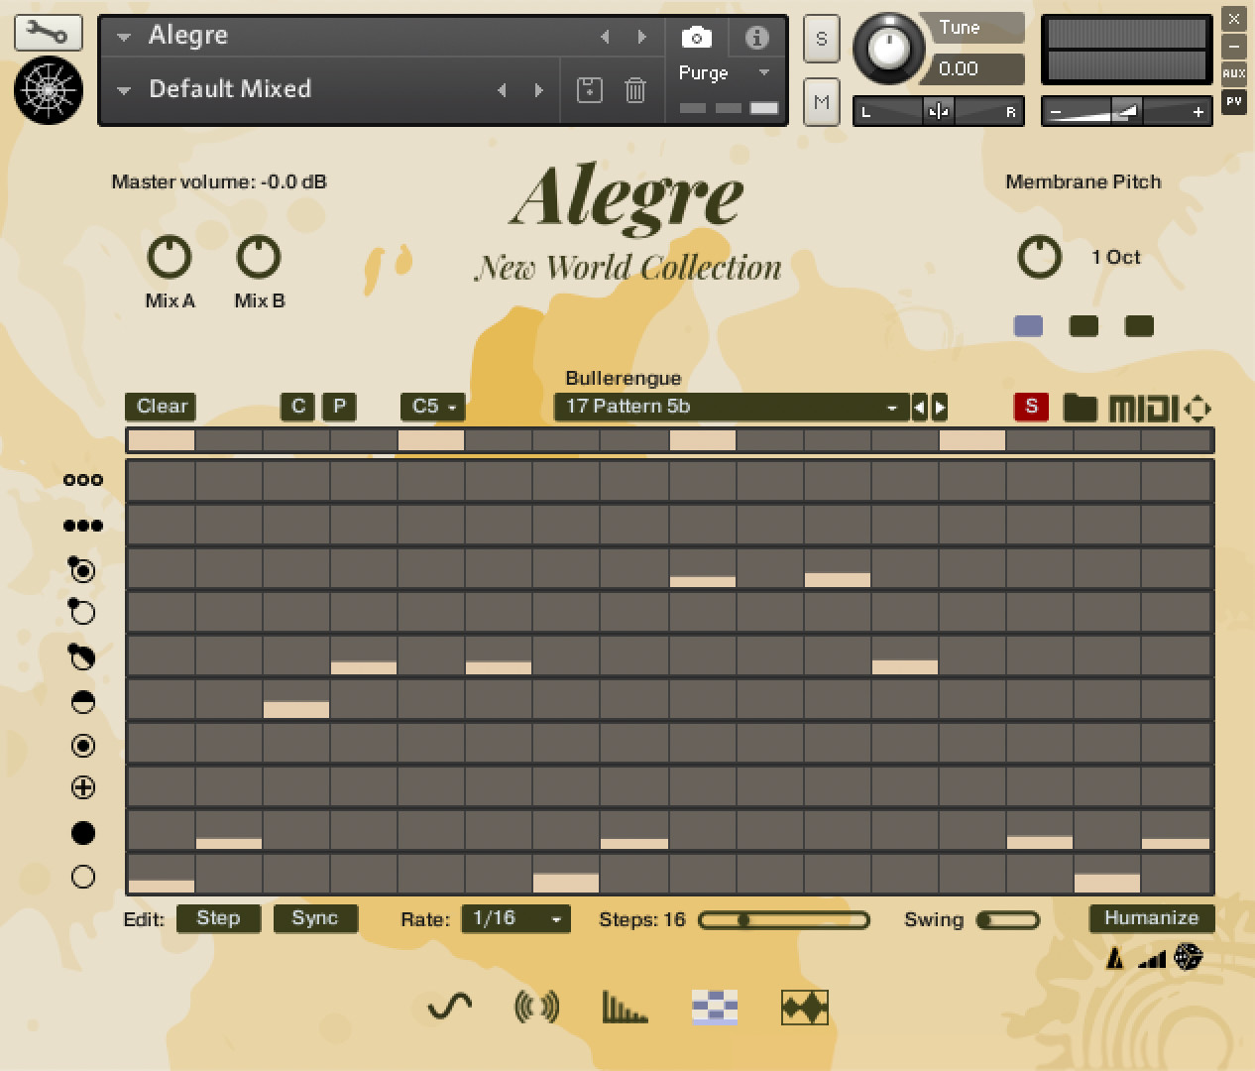Open the C5 key assignment dropdown
Image resolution: width=1255 pixels, height=1071 pixels.
[x=431, y=407]
